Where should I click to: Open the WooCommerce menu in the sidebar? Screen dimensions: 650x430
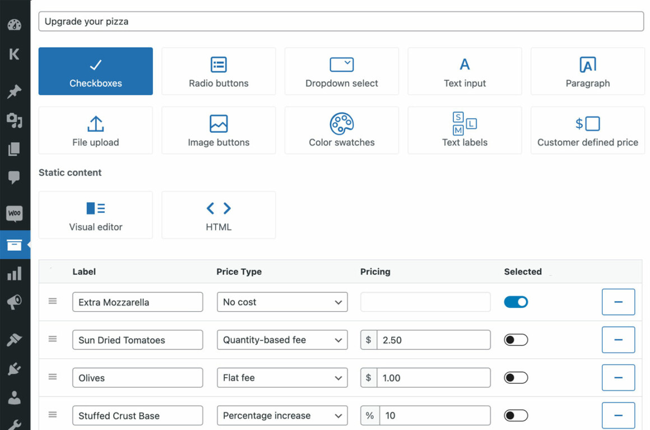click(15, 213)
